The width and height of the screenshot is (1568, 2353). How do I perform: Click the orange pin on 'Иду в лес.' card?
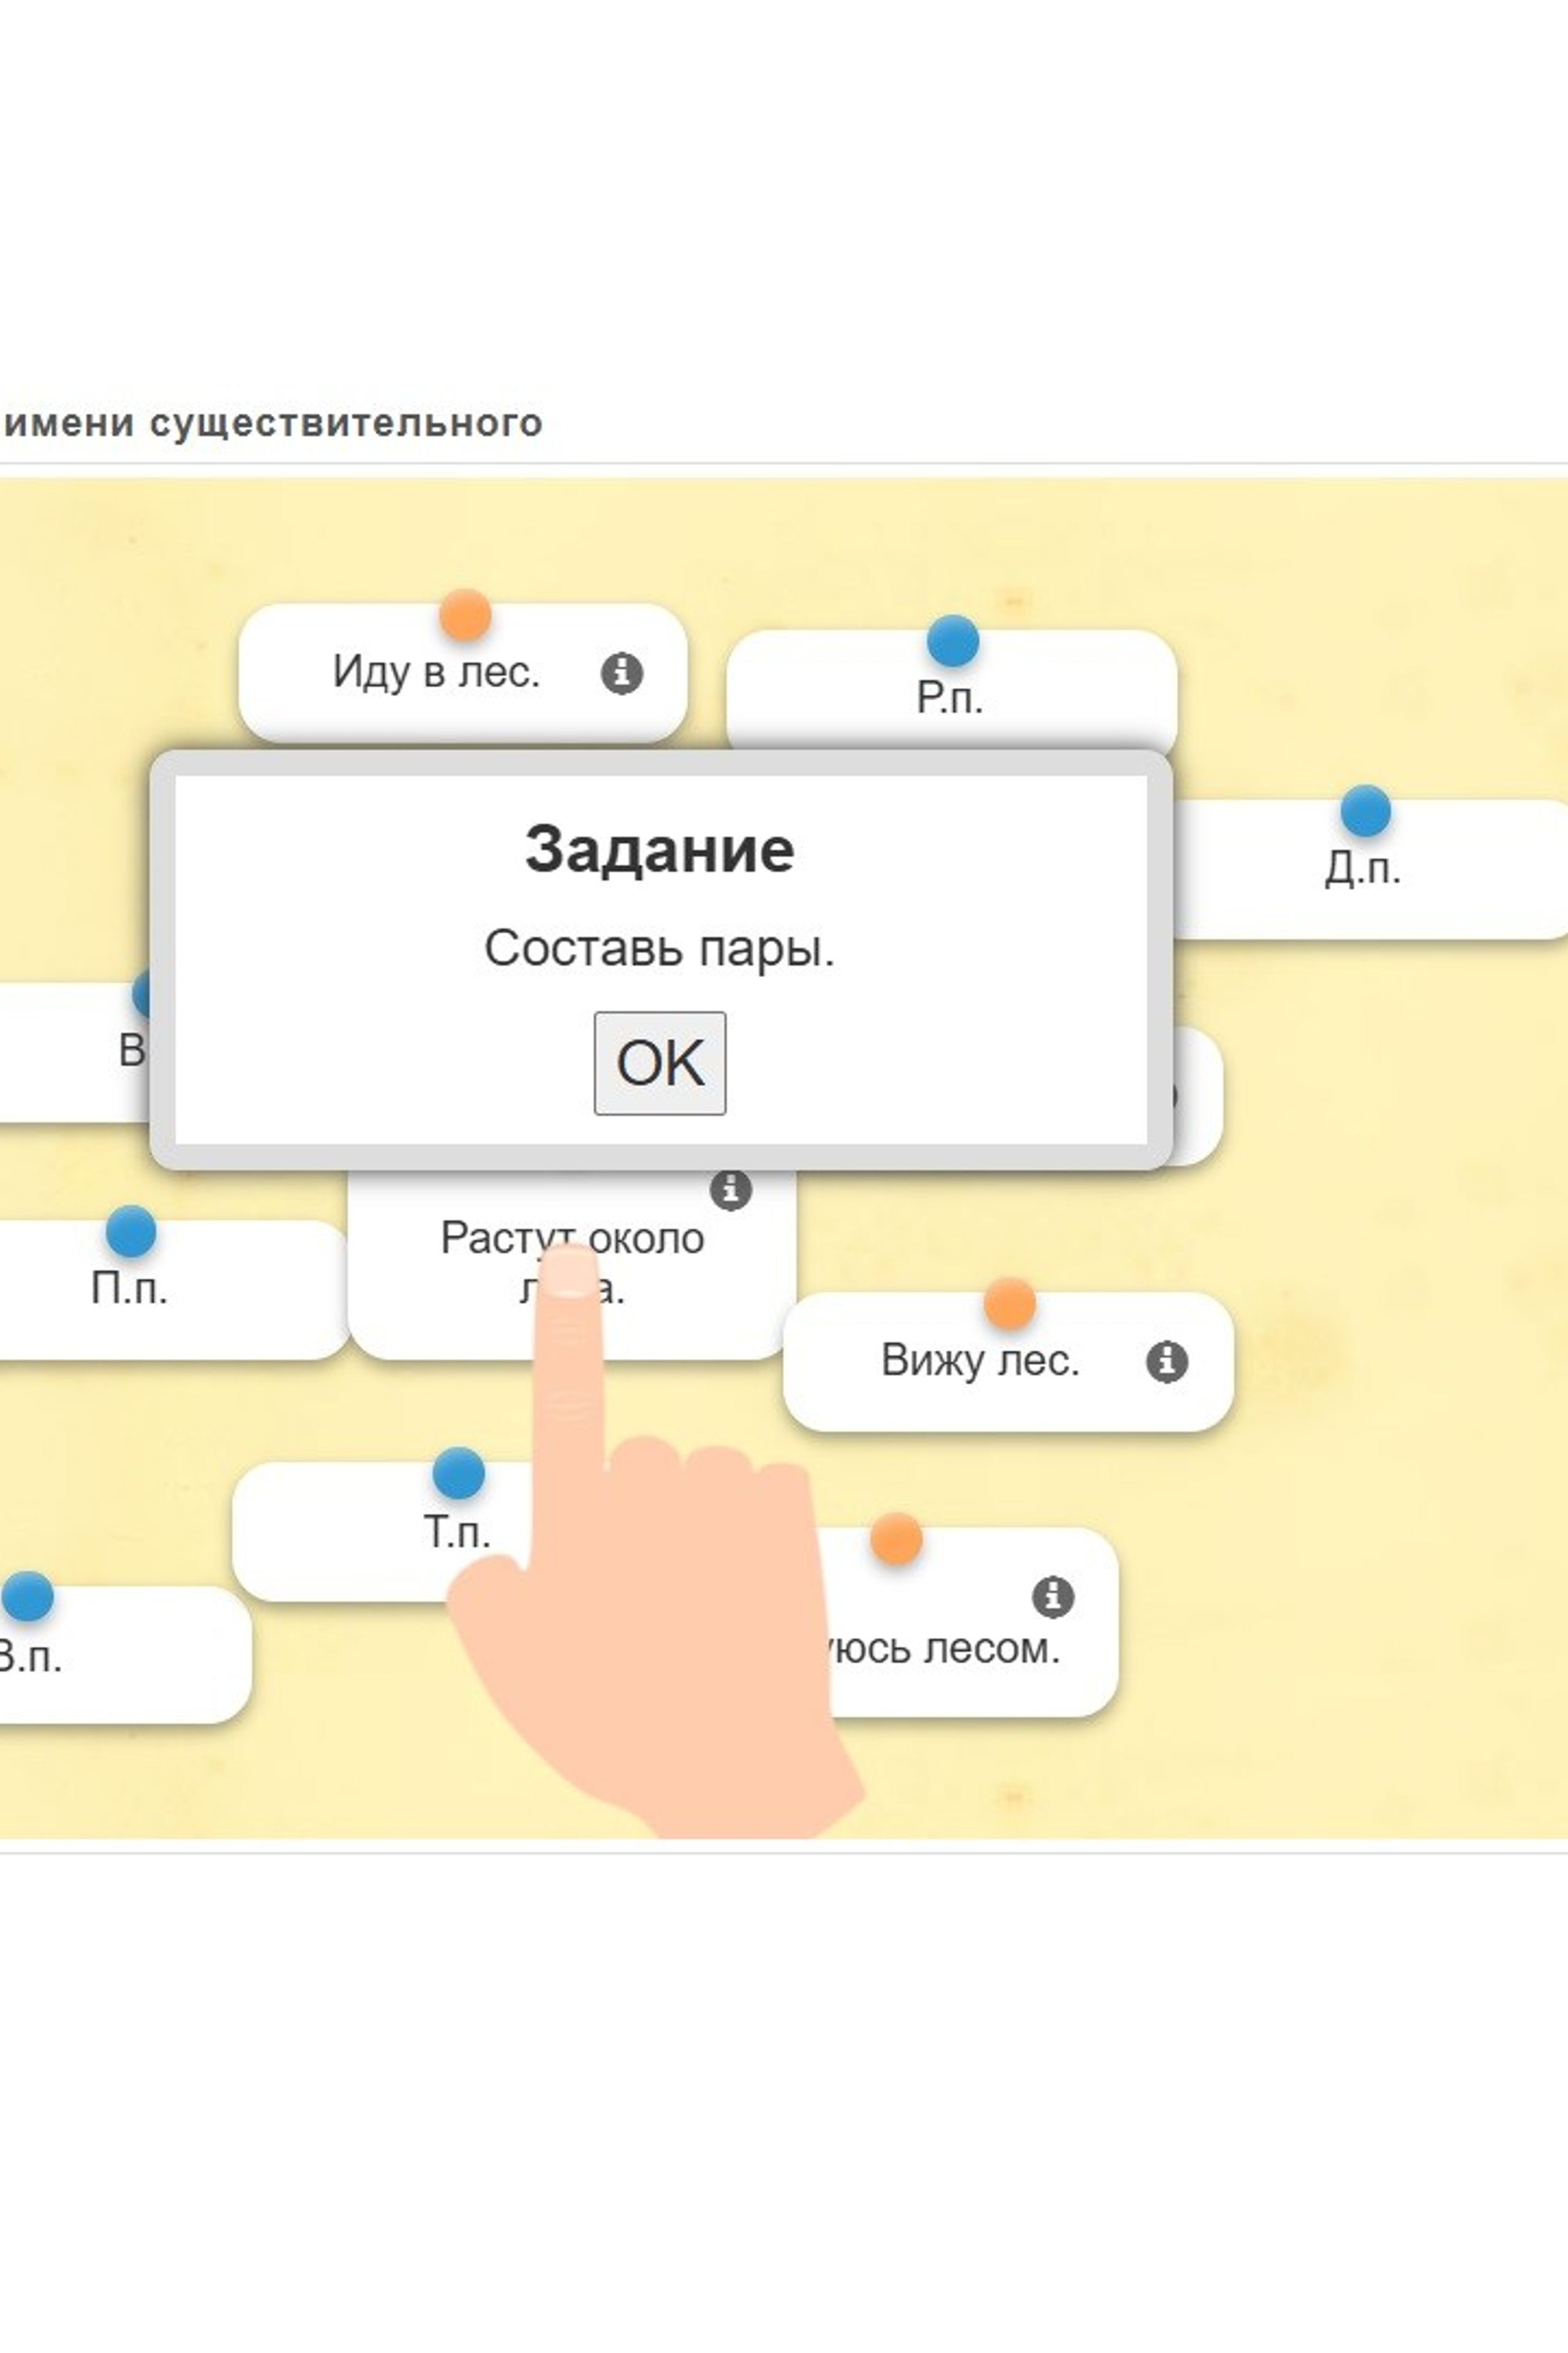[x=465, y=614]
